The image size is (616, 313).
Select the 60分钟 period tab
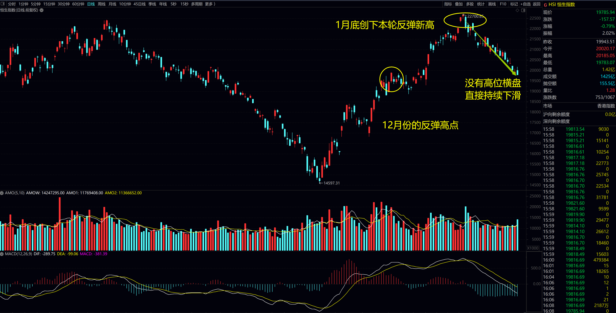[78, 4]
